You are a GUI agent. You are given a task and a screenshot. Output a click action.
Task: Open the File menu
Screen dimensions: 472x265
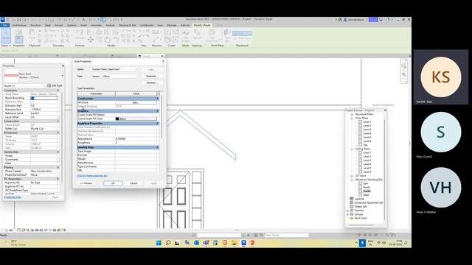coord(5,25)
